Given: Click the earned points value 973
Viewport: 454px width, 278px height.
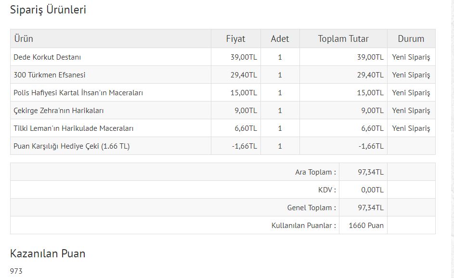Looking at the screenshot, I should [x=16, y=271].
